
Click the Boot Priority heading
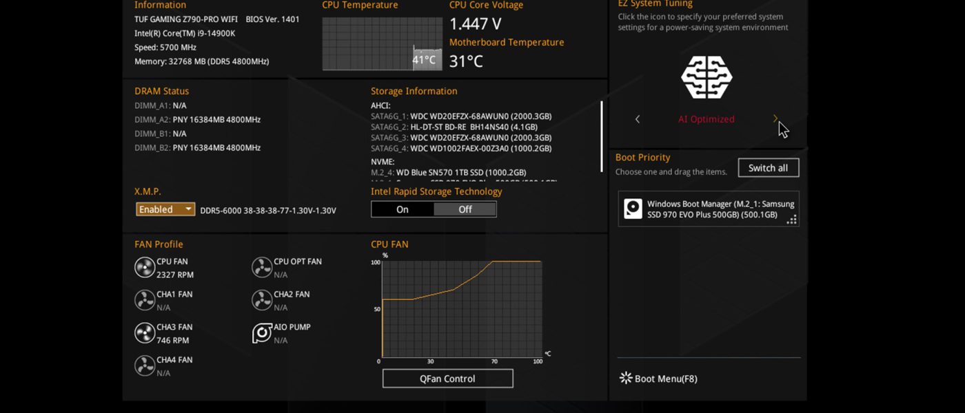pyautogui.click(x=643, y=157)
